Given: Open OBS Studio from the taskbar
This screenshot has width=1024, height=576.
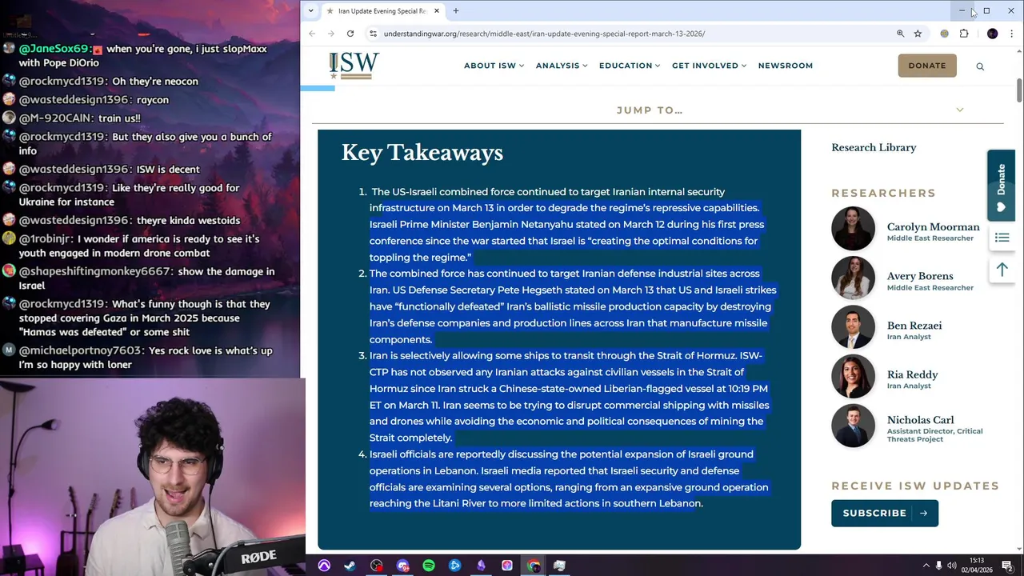Looking at the screenshot, I should [377, 566].
